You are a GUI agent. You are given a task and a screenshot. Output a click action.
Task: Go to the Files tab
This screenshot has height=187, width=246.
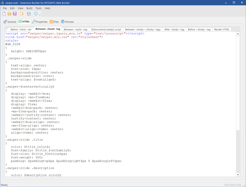pos(54,22)
